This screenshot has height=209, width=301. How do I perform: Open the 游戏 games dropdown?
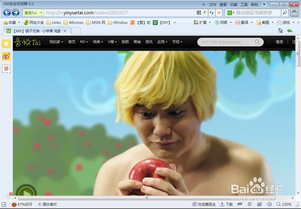pos(286,23)
